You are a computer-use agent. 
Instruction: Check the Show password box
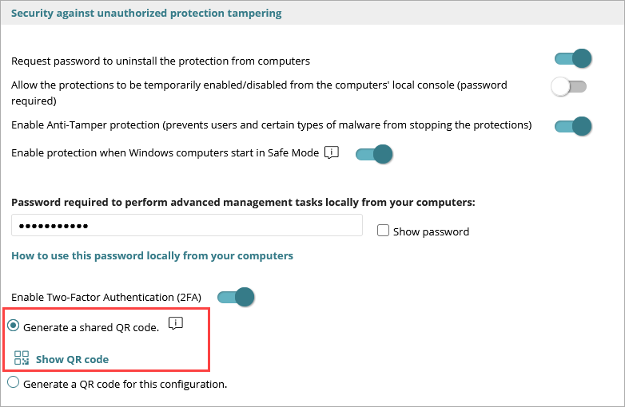(383, 231)
